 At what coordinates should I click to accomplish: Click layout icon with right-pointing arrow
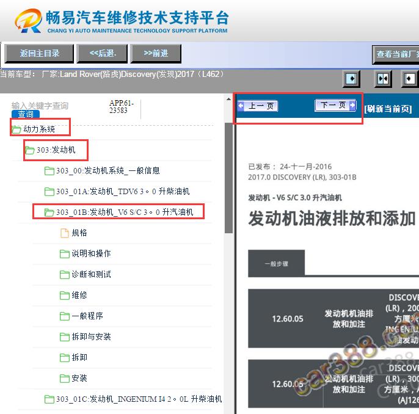pos(351,79)
